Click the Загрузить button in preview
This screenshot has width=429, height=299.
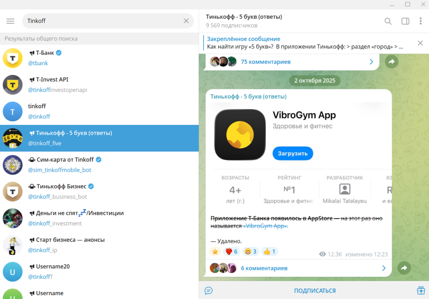[292, 153]
